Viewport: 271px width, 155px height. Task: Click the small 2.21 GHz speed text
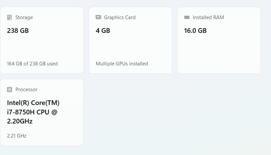(17, 136)
